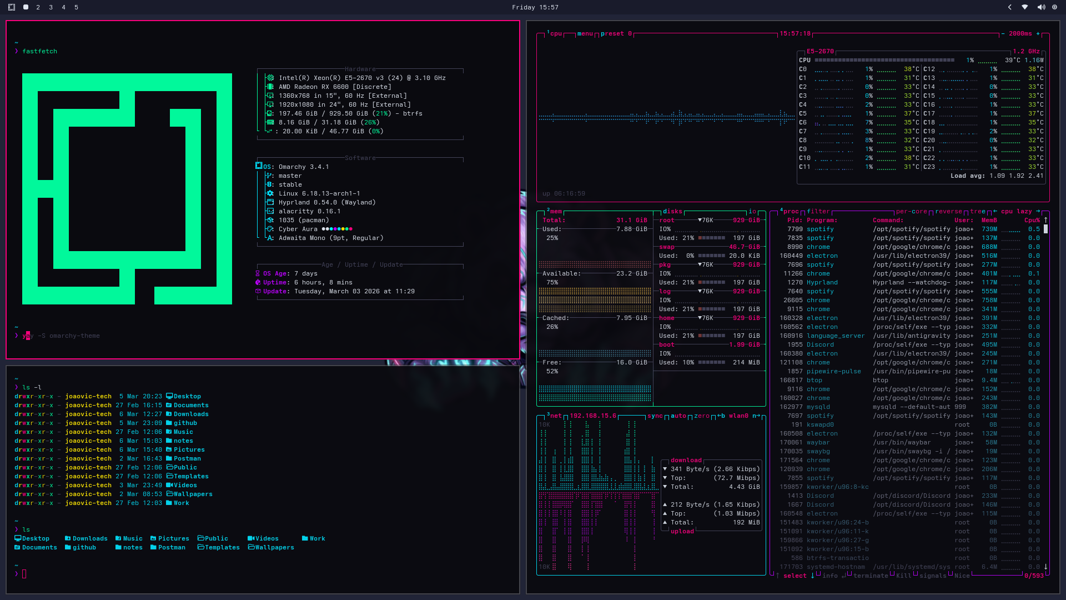
Task: Switch btop preset via preset 0
Action: (x=616, y=34)
